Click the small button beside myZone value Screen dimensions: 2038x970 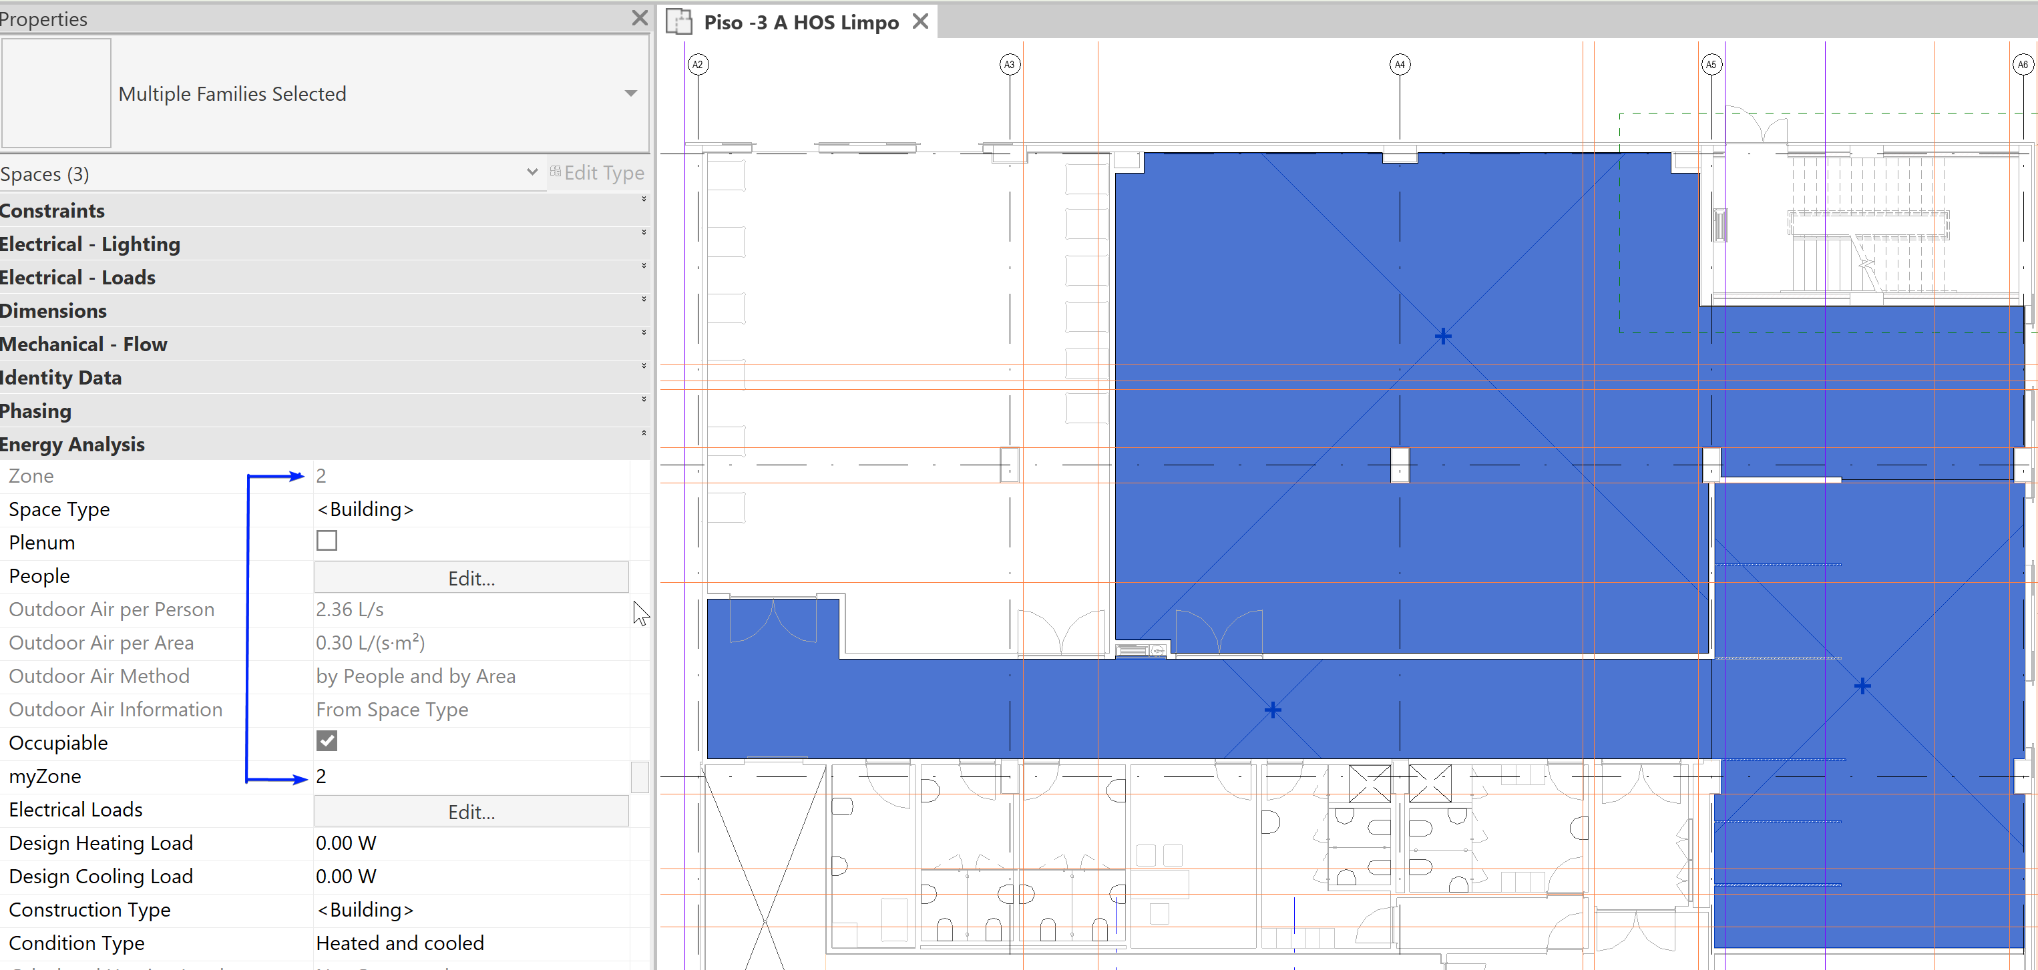tap(640, 777)
